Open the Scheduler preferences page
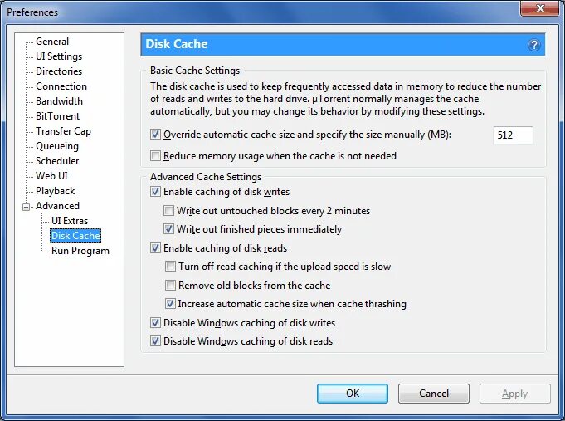565x421 pixels. click(x=57, y=161)
